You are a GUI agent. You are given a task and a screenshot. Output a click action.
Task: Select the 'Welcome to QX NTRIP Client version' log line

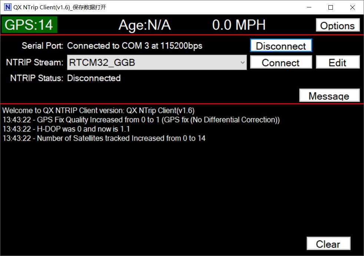click(x=99, y=110)
